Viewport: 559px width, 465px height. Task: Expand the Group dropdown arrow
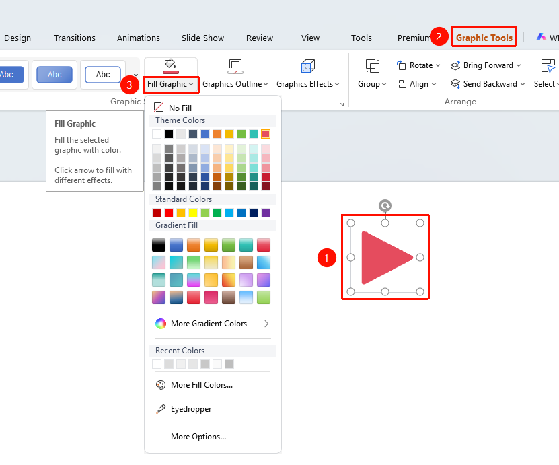click(x=384, y=84)
